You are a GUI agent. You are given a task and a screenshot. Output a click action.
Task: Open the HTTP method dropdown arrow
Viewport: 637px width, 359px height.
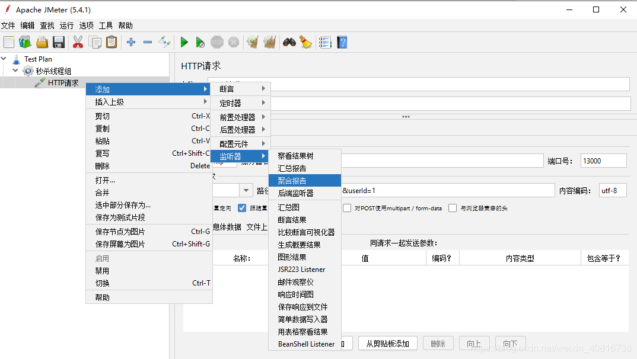tap(246, 190)
